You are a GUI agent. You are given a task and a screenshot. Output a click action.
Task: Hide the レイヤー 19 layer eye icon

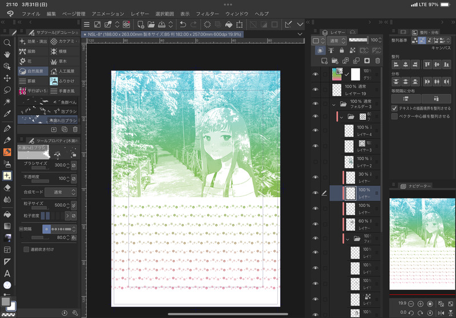click(x=315, y=89)
